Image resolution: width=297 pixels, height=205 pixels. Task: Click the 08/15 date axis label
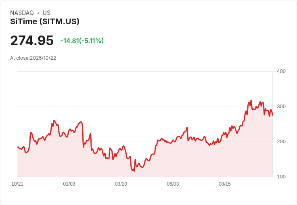(225, 184)
